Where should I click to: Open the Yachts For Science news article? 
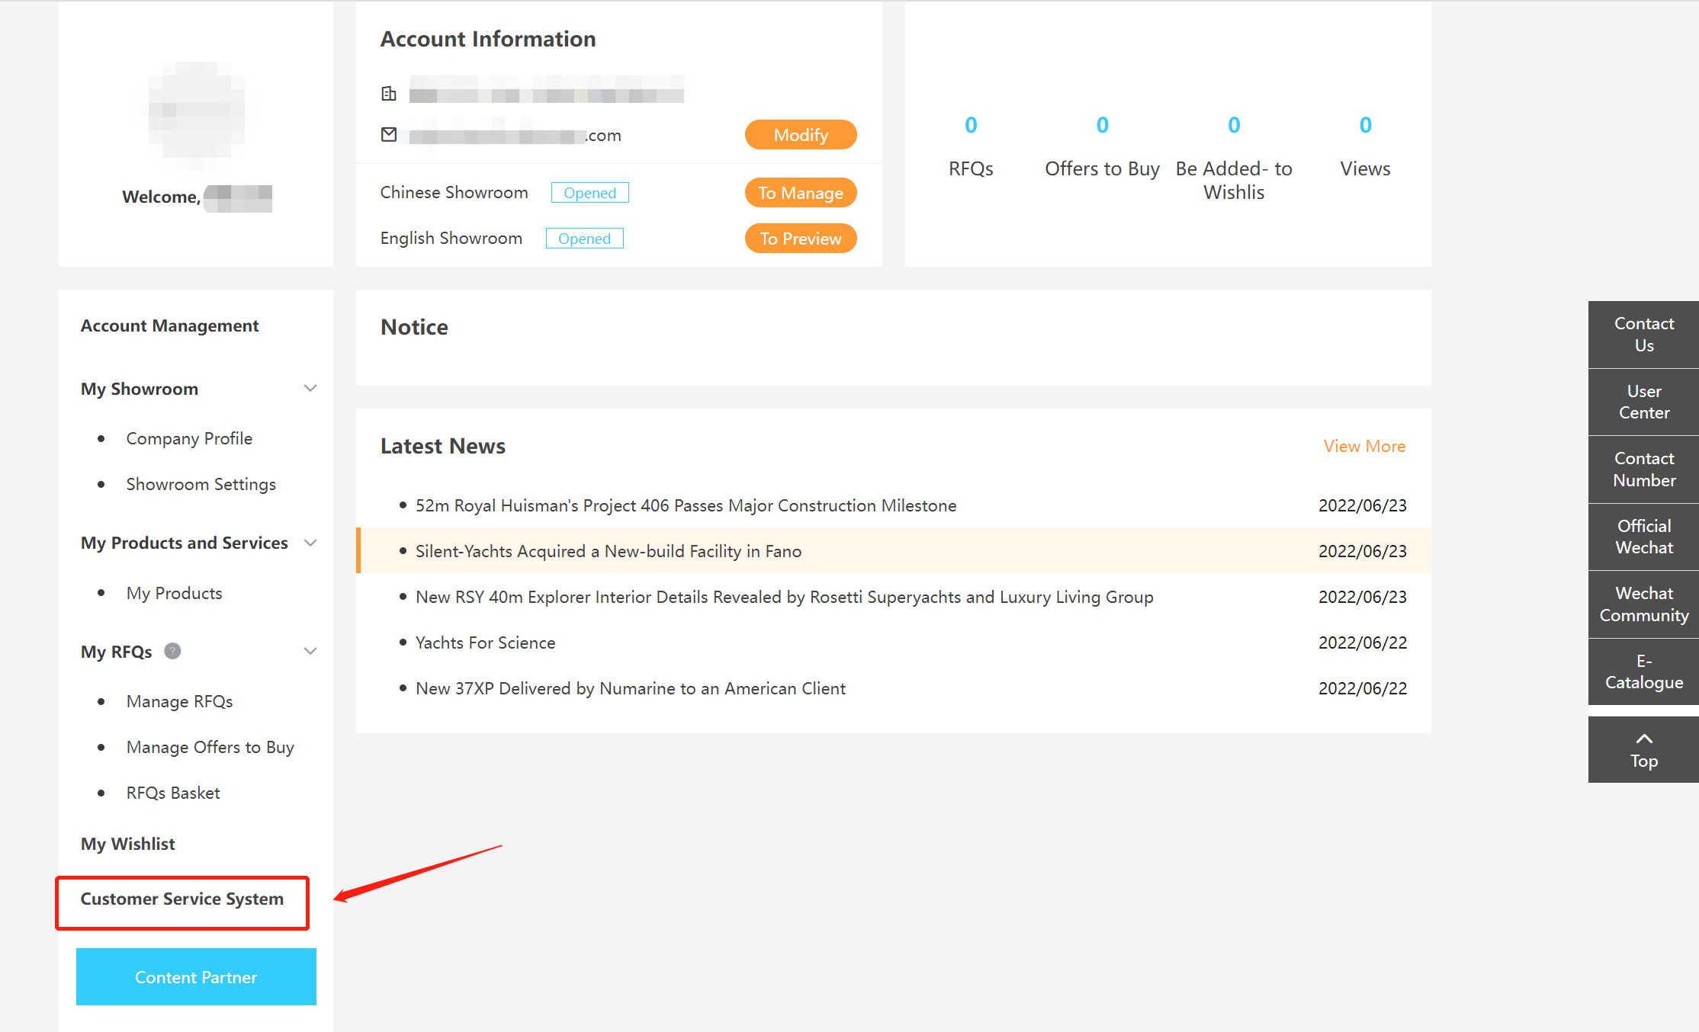point(486,643)
